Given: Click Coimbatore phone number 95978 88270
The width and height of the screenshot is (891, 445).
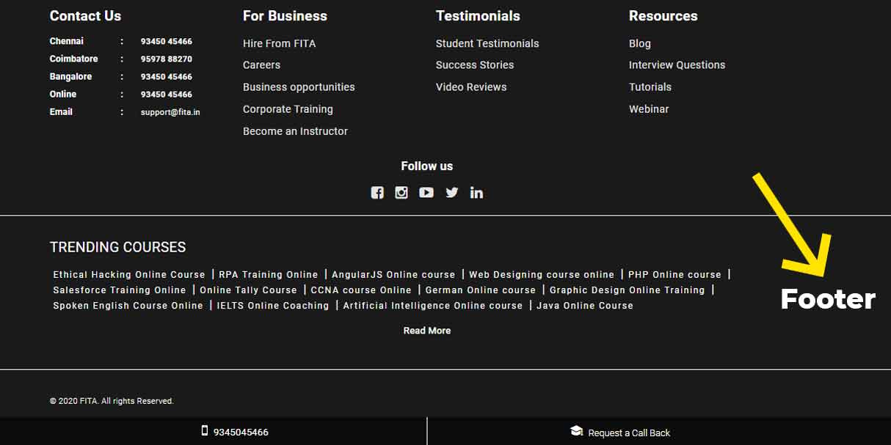Looking at the screenshot, I should (x=167, y=59).
